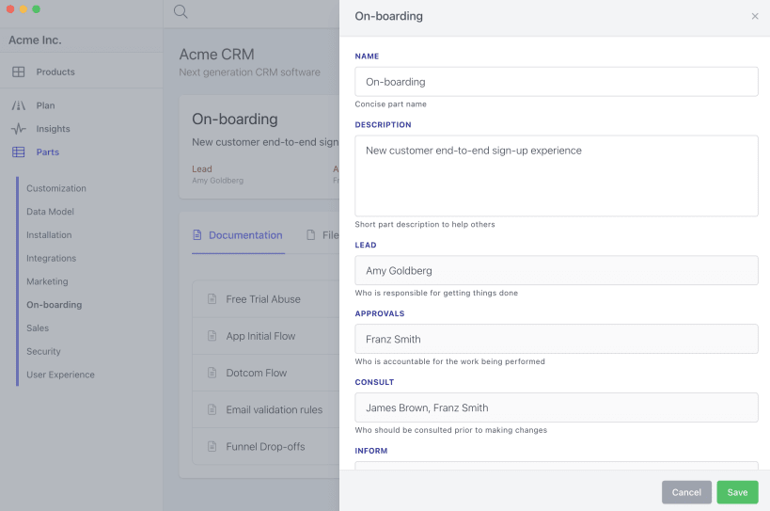Viewport: 770px width, 511px height.
Task: Open the Approvals field showing Franz Smith
Action: pyautogui.click(x=557, y=339)
